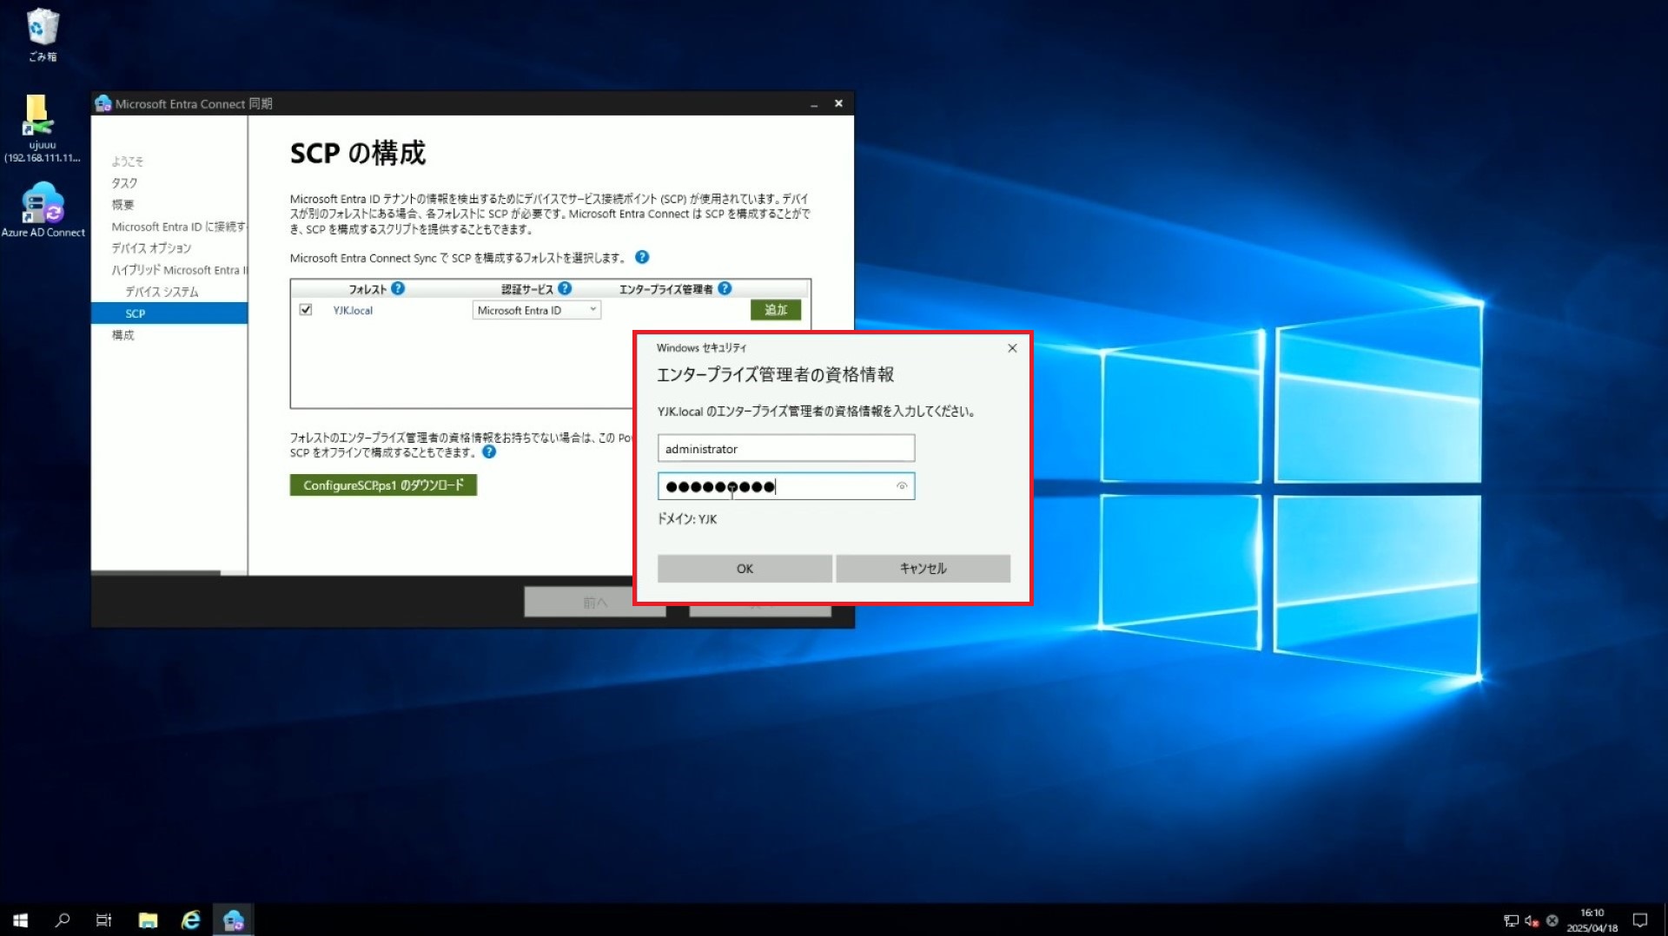Select Microsoft Entra Connect taskbar button
1668x936 pixels.
(233, 920)
